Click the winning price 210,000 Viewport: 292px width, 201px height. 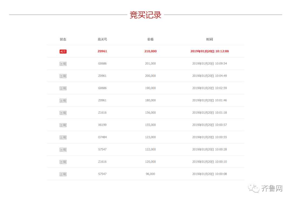[150, 51]
